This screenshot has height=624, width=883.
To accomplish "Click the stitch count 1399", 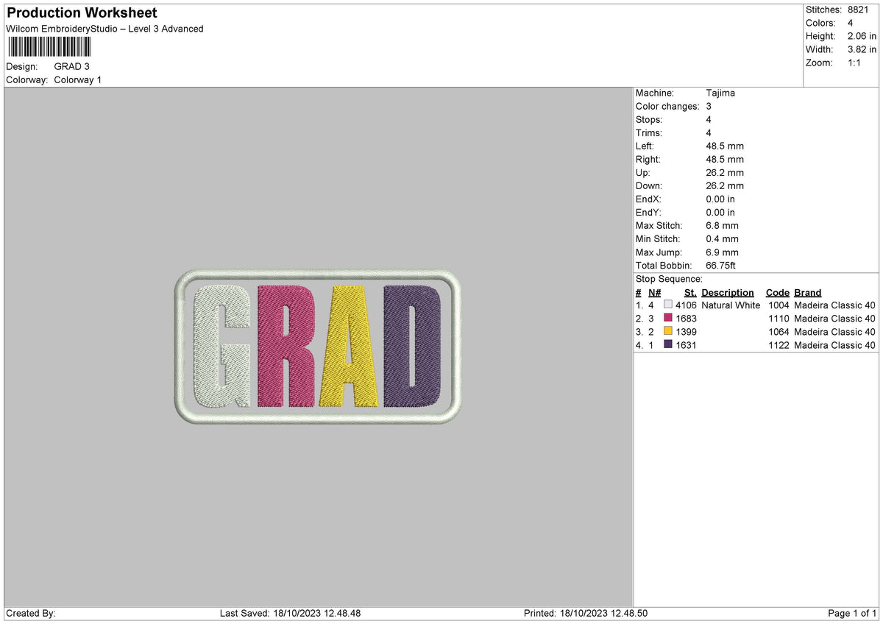I will point(686,331).
